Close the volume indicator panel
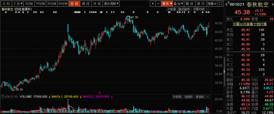Image resolution: width=274 pixels, height=114 pixels. point(208,97)
